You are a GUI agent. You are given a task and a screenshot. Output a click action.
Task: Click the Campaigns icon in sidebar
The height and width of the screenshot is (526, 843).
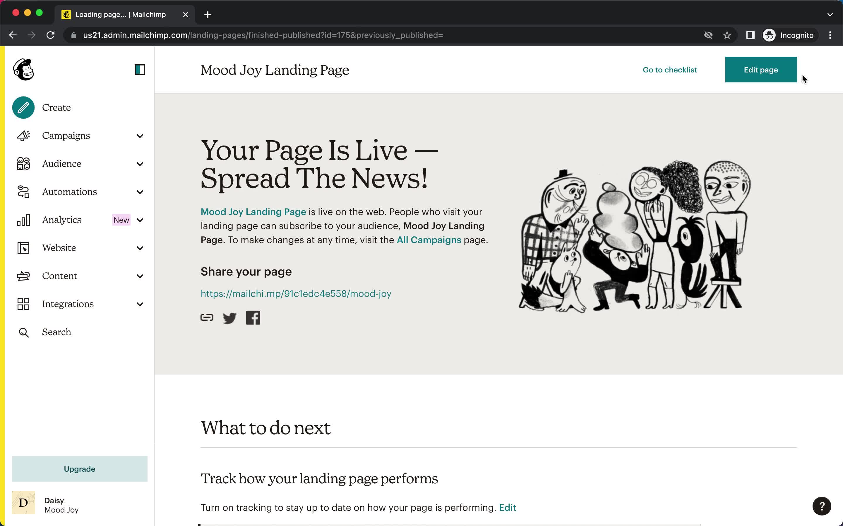click(x=23, y=135)
